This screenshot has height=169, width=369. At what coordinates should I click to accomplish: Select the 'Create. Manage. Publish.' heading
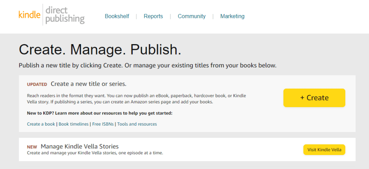click(100, 50)
